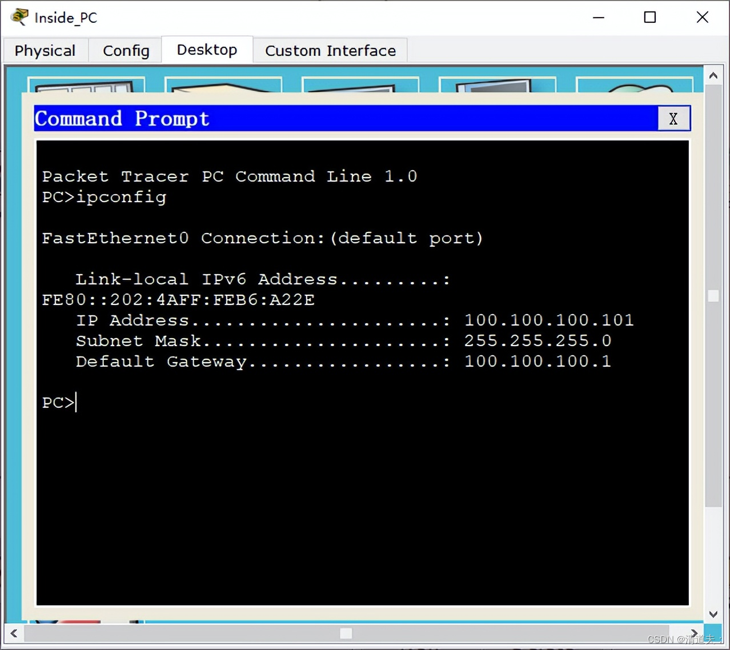
Task: Click the Link-local IPv6 Address label
Action: click(x=263, y=279)
